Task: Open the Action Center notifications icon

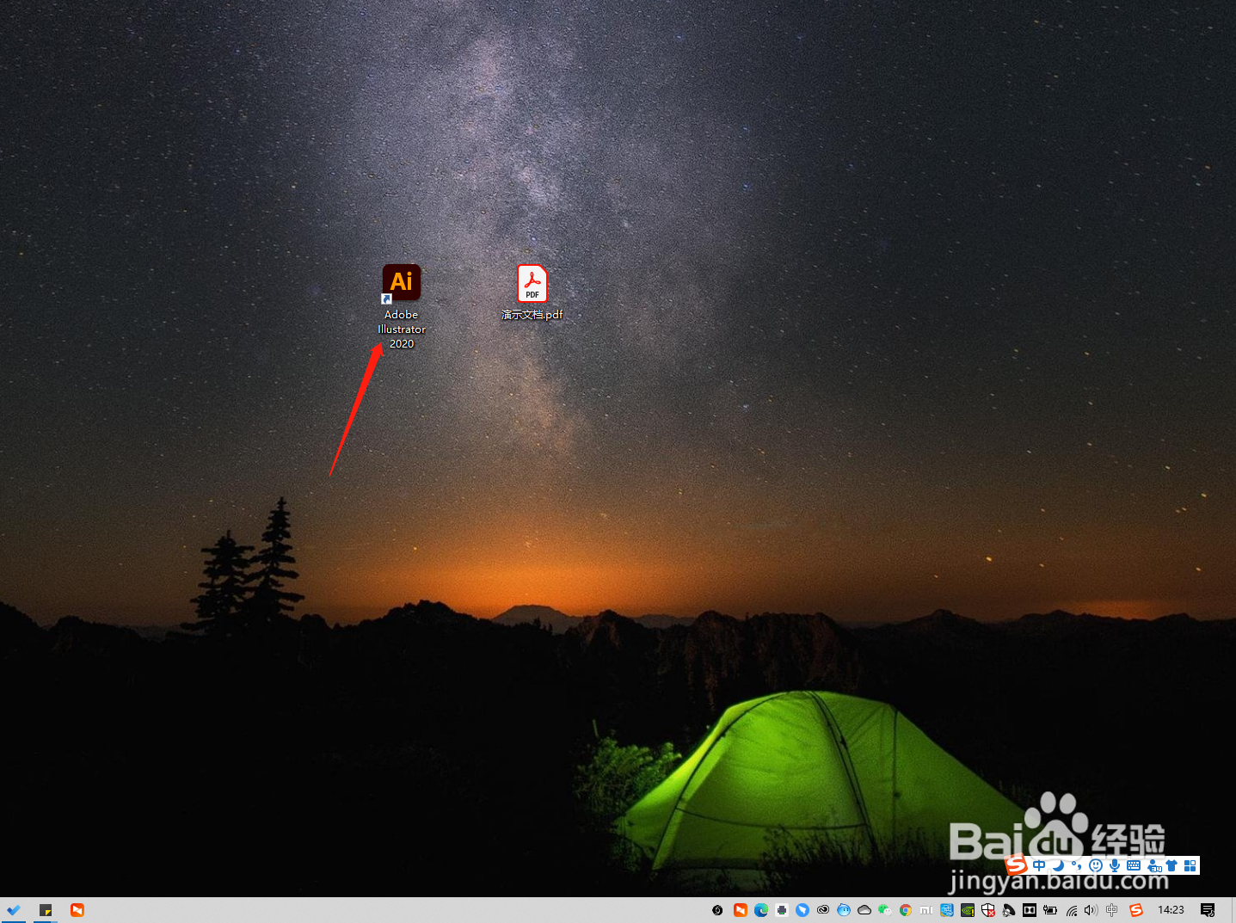Action: (x=1208, y=910)
